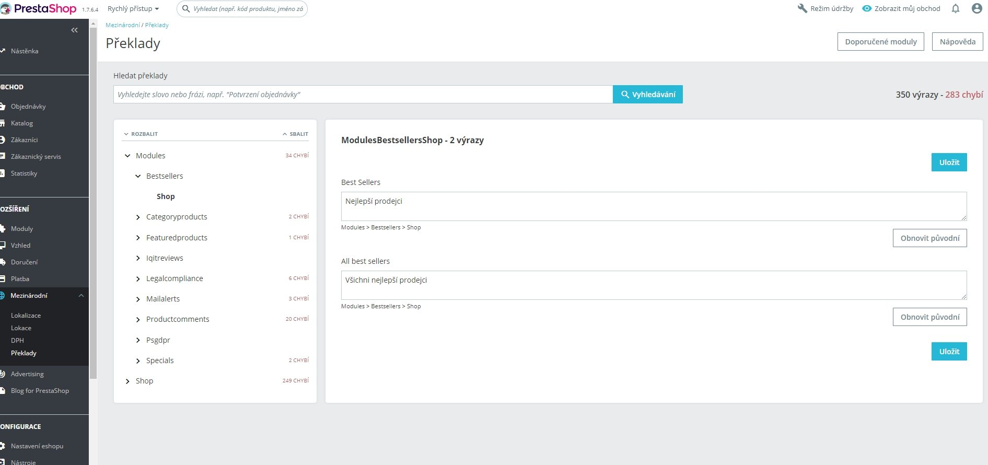The height and width of the screenshot is (465, 988).
Task: Click the Vyhledávání search button
Action: (x=647, y=95)
